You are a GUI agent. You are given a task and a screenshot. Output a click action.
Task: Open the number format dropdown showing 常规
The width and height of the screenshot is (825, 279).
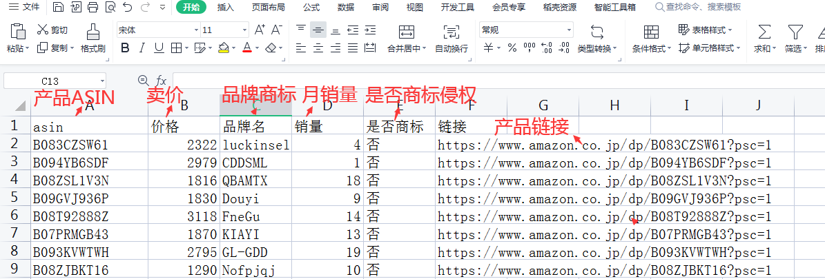click(526, 30)
